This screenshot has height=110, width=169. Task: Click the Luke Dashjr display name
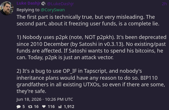pos(29,3)
